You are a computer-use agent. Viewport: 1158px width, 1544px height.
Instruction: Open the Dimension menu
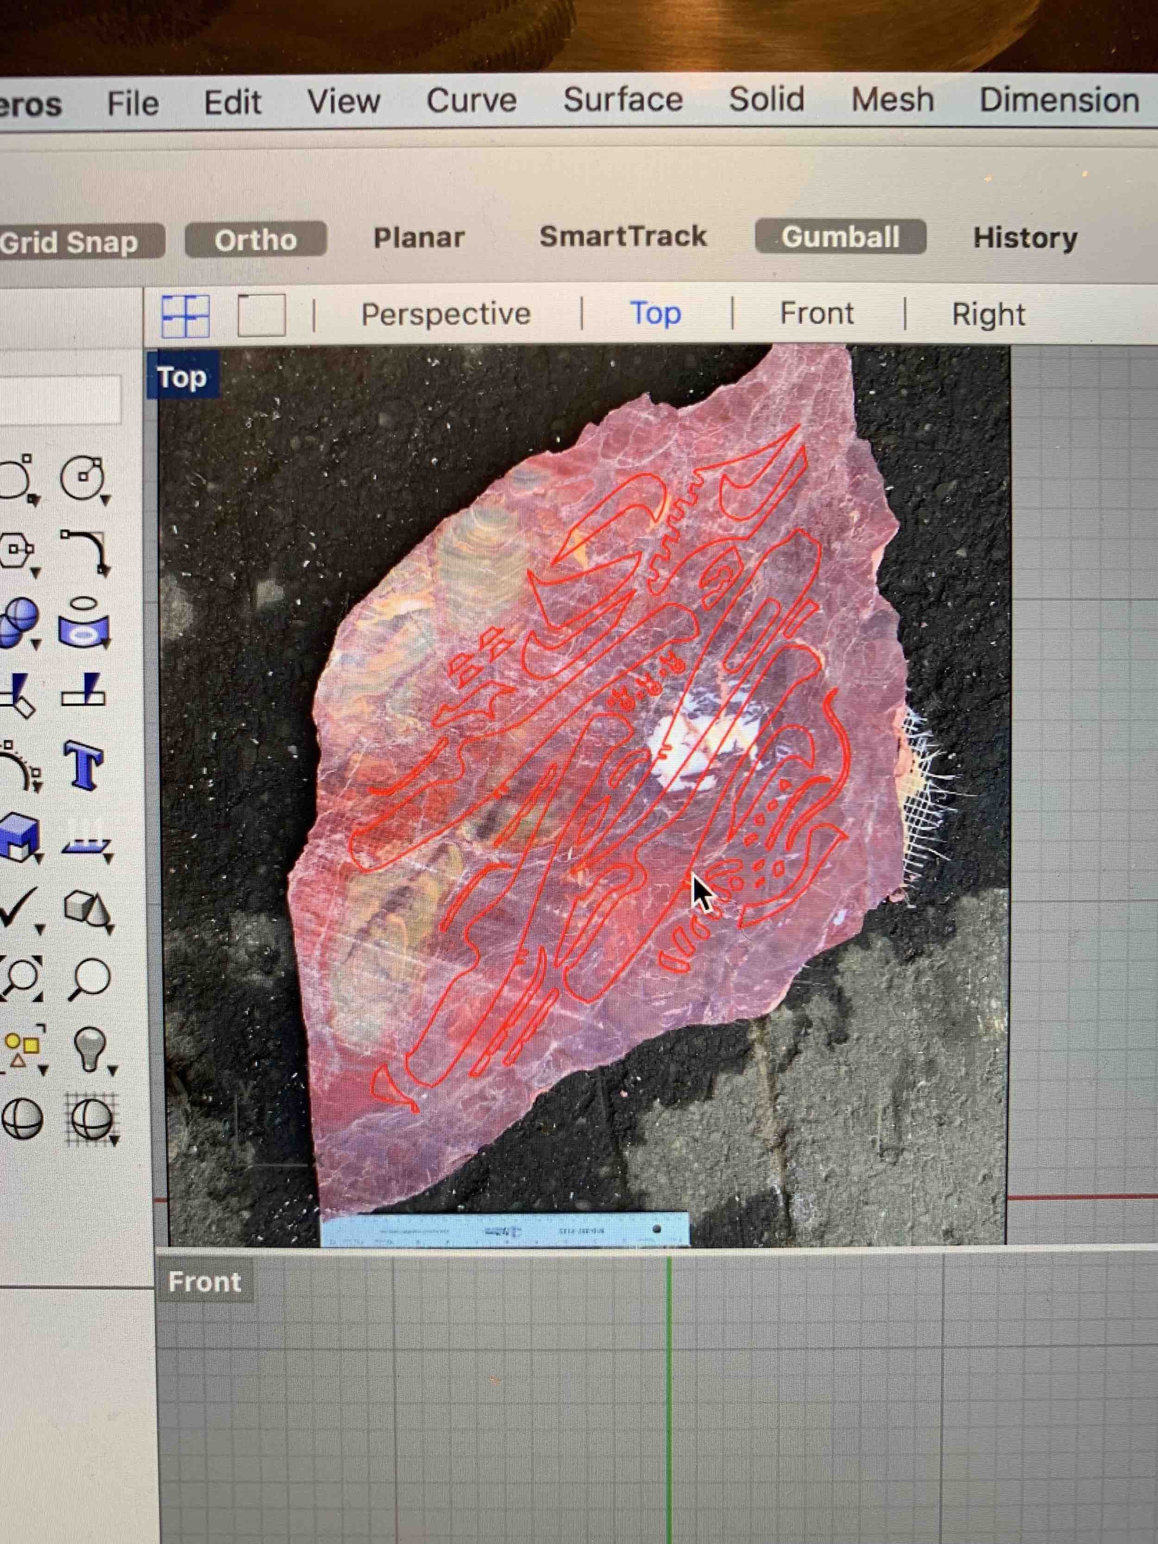pyautogui.click(x=1059, y=100)
